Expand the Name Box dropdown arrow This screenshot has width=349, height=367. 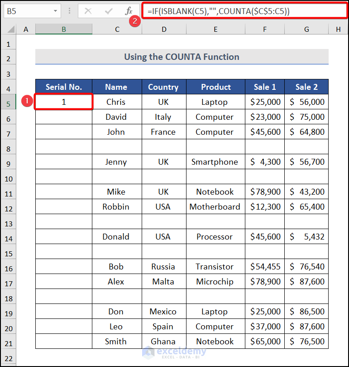click(x=55, y=11)
